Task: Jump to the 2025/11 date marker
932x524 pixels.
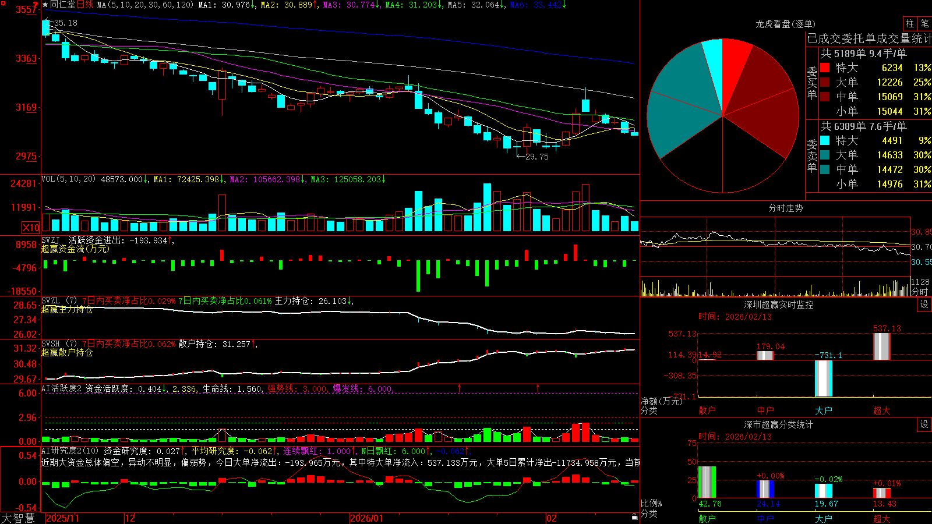Action: (x=62, y=518)
